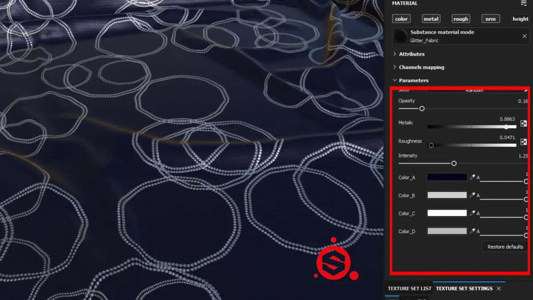Image resolution: width=533 pixels, height=300 pixels.
Task: Toggle the height channel button
Action: (521, 19)
